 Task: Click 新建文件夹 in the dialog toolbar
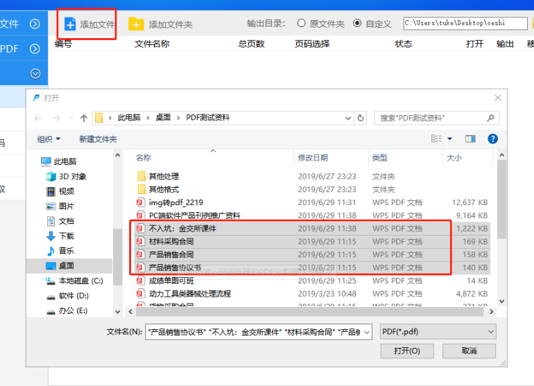98,139
